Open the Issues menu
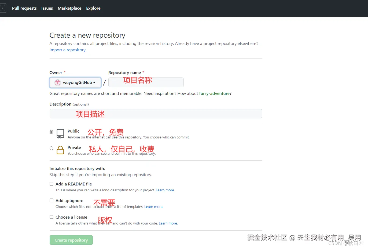Screen dimensions: 368x248 pyautogui.click(x=47, y=8)
